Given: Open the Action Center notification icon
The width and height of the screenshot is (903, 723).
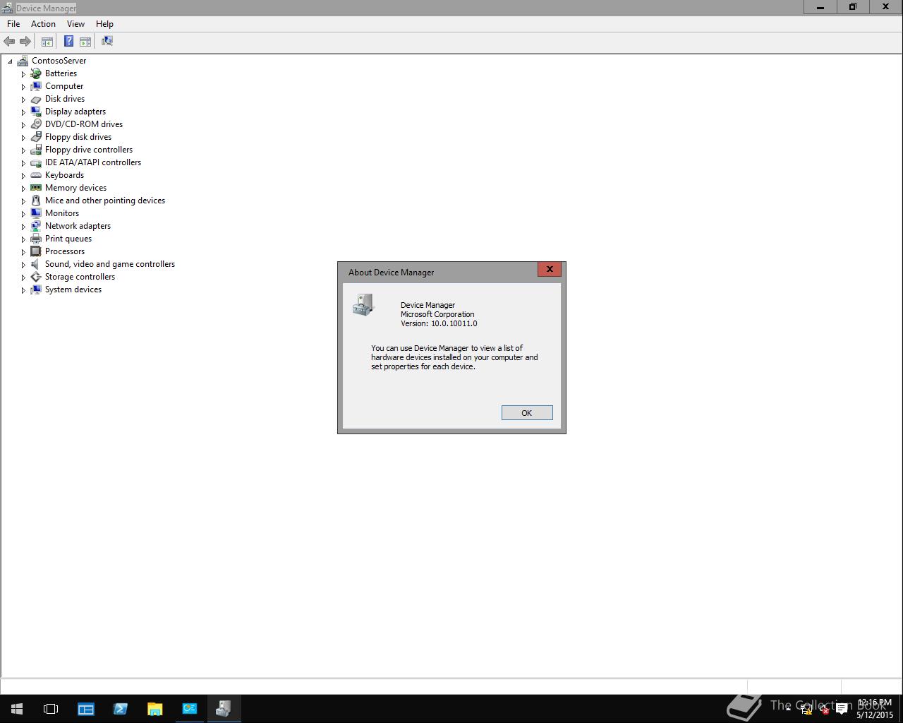Looking at the screenshot, I should [x=842, y=710].
